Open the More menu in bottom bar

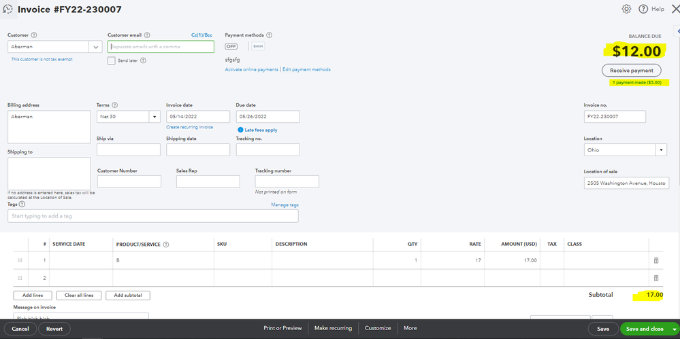(x=410, y=328)
